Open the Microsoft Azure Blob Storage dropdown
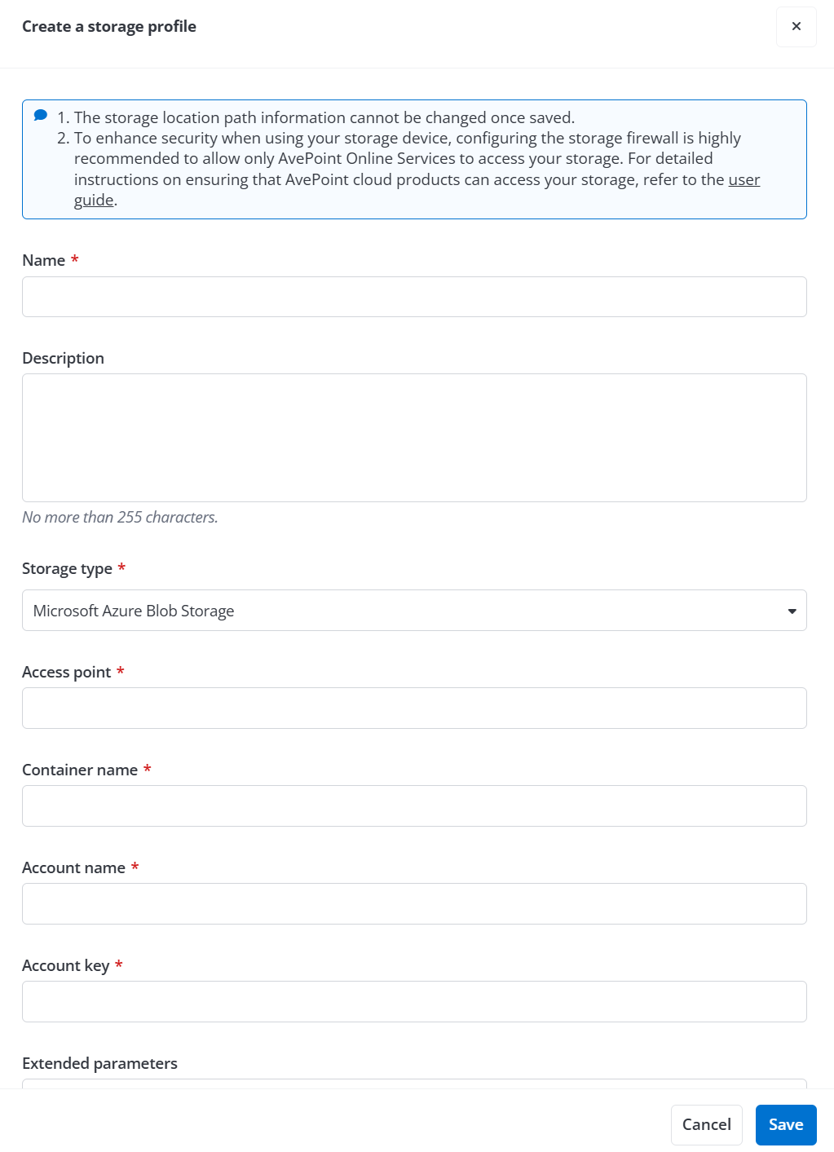The image size is (834, 1152). tap(414, 610)
